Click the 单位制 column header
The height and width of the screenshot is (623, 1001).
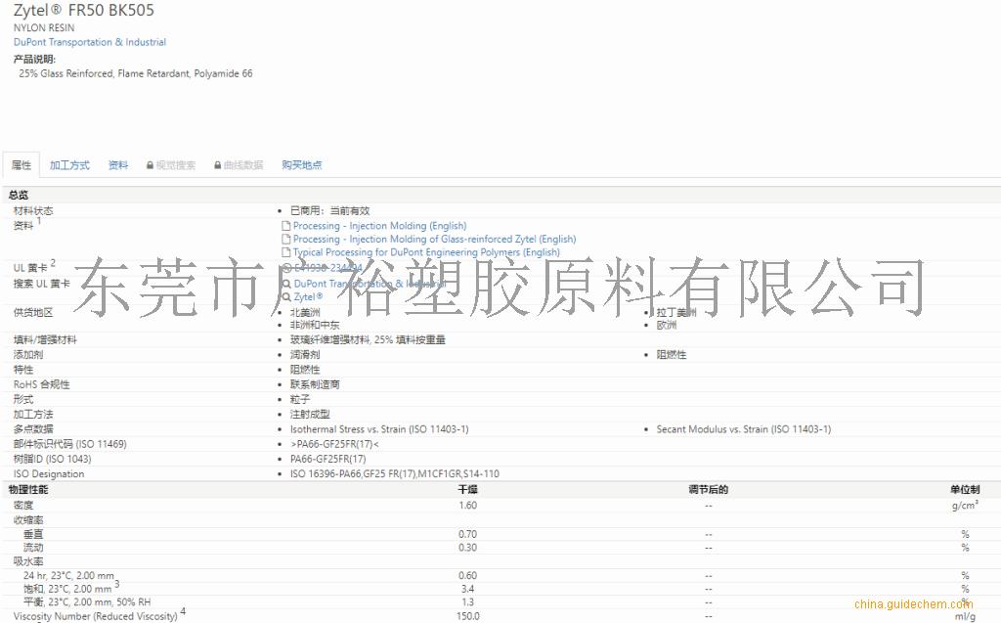tap(965, 489)
